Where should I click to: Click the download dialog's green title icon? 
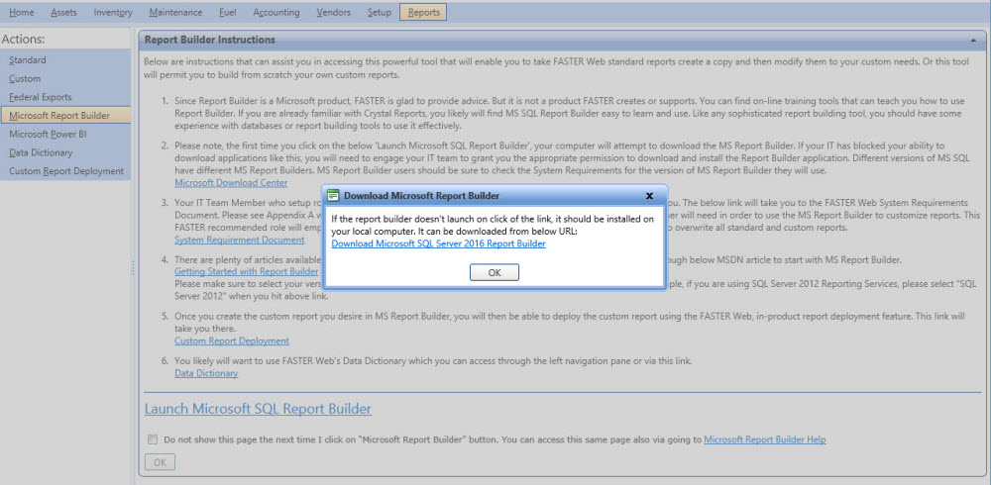pos(334,196)
